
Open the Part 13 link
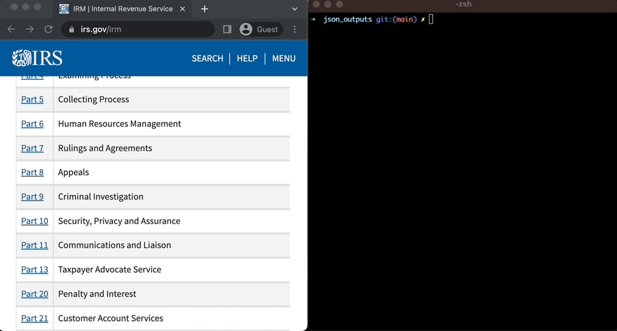pos(35,270)
